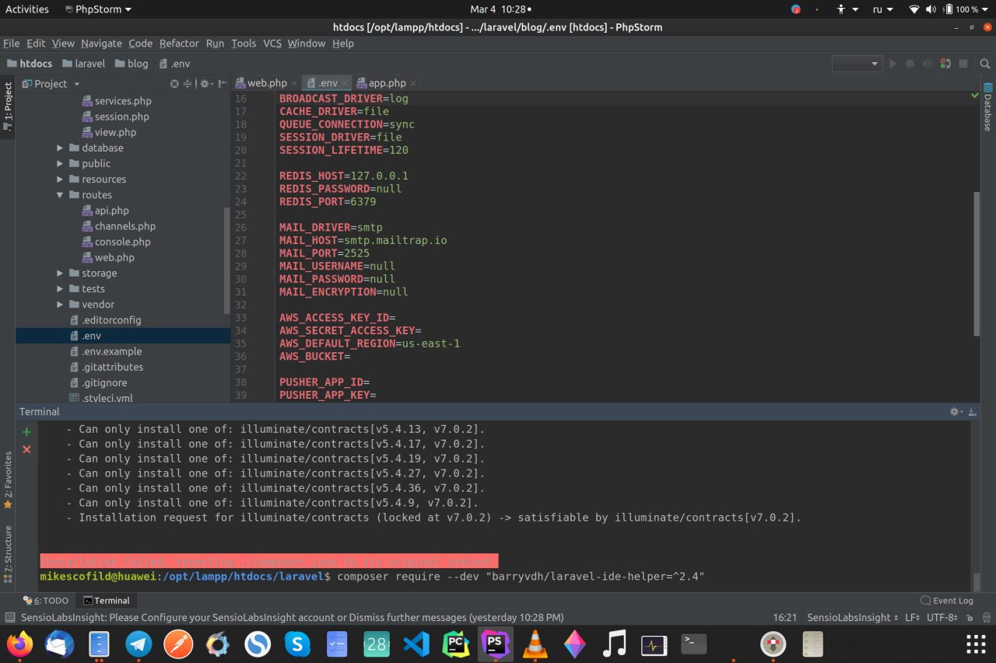
Task: Click the Stop square toolbar icon
Action: click(963, 64)
